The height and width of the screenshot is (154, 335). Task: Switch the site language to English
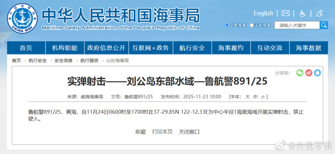pos(263,13)
